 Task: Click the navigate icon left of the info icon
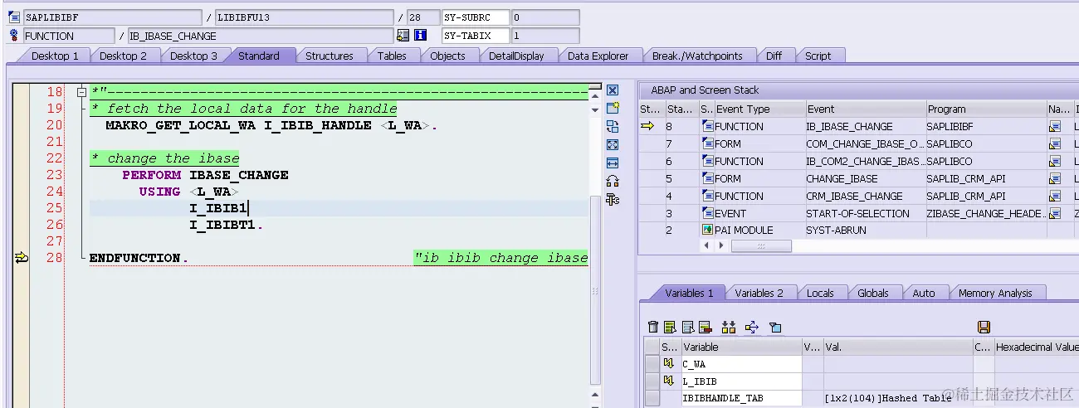pos(403,36)
